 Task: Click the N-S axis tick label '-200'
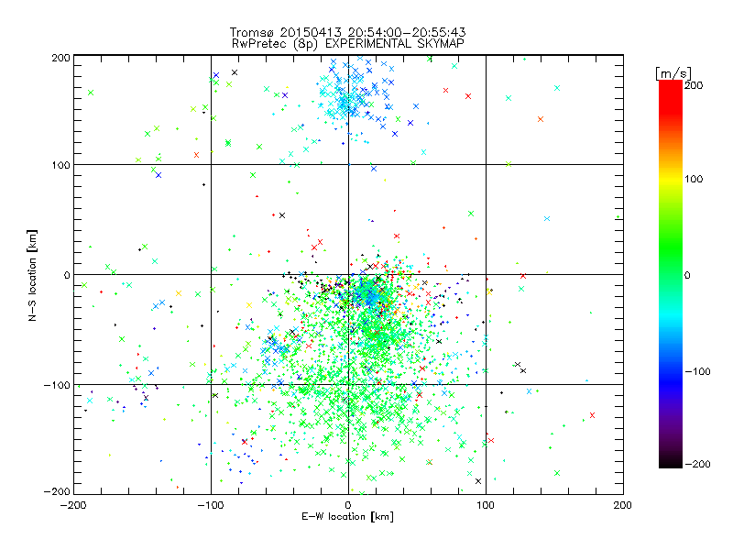(57, 492)
